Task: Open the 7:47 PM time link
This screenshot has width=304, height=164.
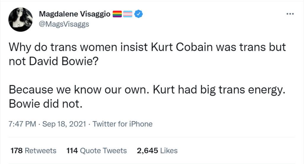Action: 23,124
